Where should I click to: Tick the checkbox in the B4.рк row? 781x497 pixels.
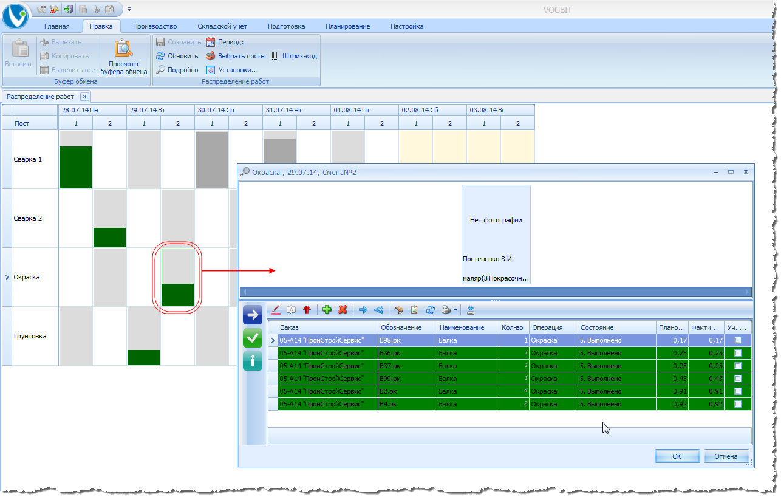pyautogui.click(x=738, y=404)
